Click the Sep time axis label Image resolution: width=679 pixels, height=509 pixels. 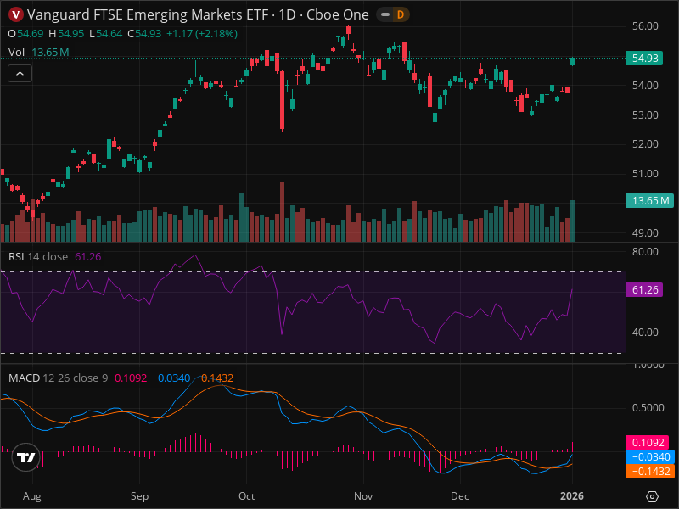point(139,496)
